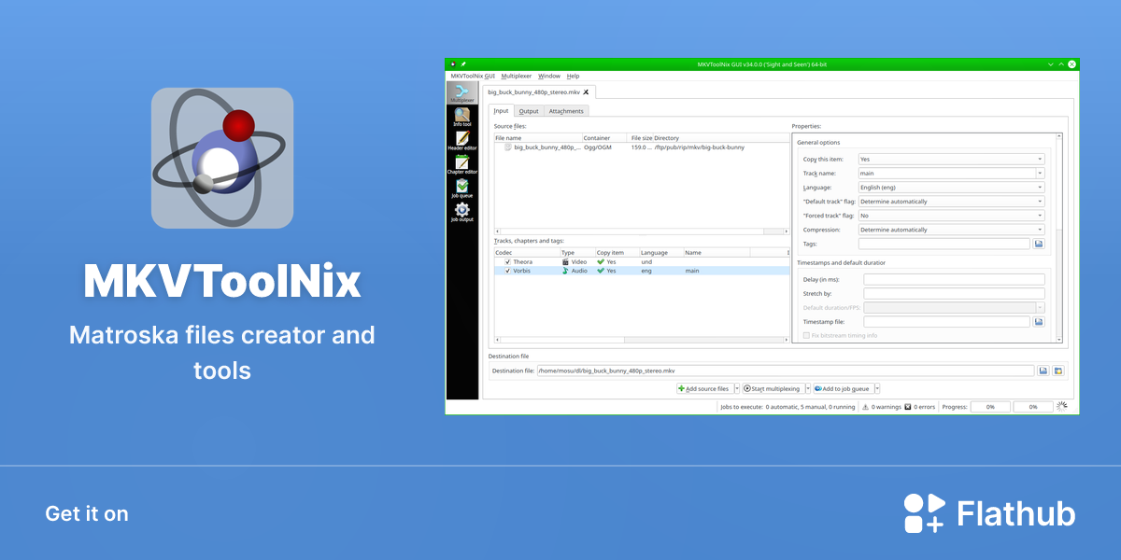Expand the Start multiplexing arrow menu
The width and height of the screenshot is (1121, 560).
pyautogui.click(x=807, y=388)
